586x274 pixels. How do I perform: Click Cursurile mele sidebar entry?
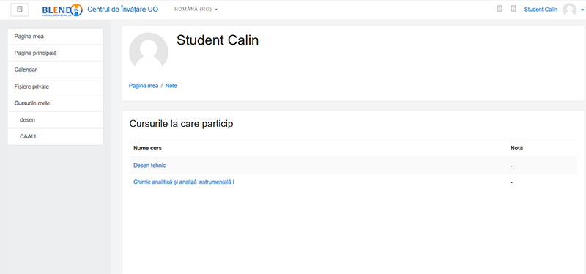(56, 103)
